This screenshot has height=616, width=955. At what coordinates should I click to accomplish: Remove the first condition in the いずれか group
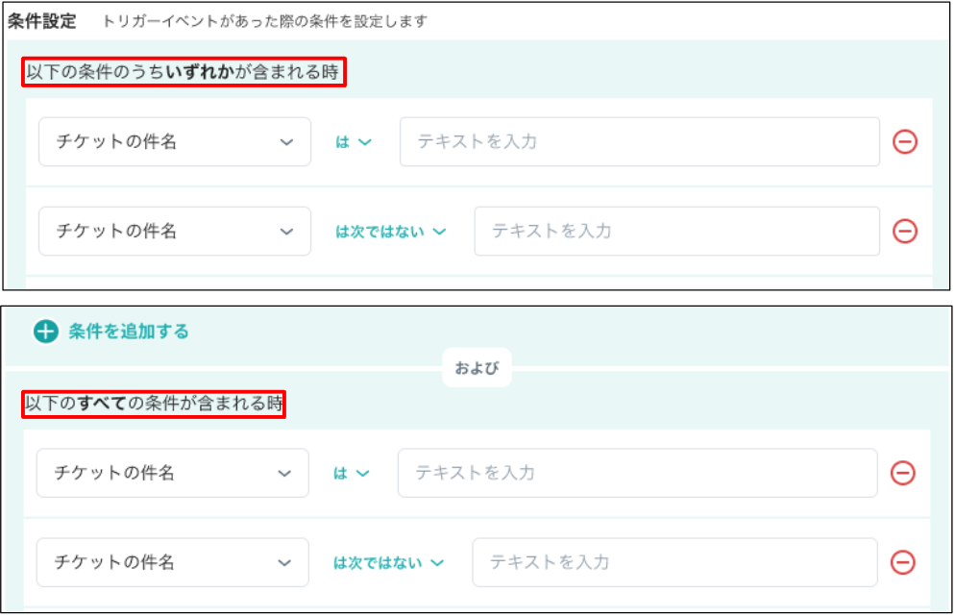pos(904,141)
